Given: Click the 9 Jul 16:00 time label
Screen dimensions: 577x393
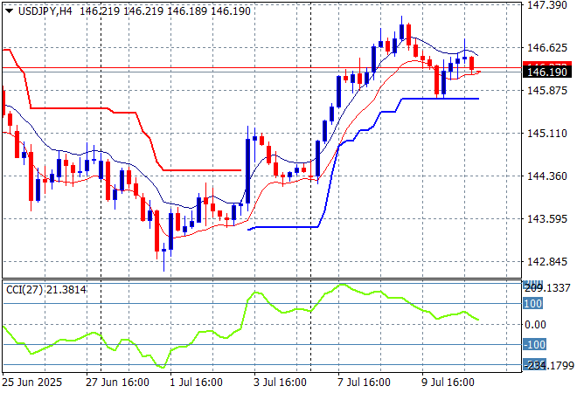Looking at the screenshot, I should (x=448, y=383).
